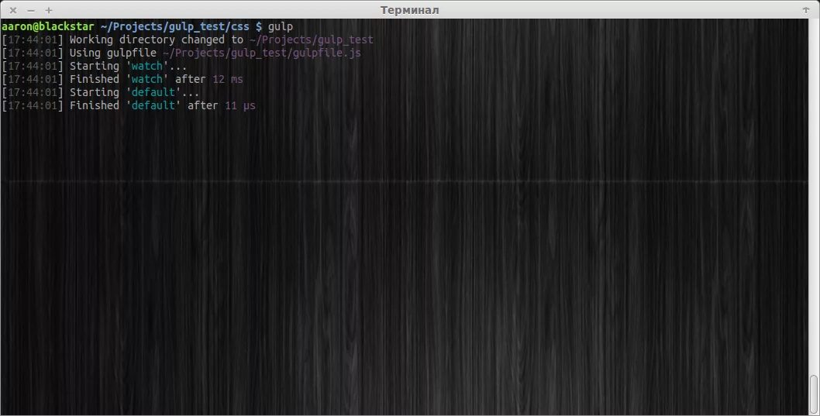The height and width of the screenshot is (416, 820).
Task: Click timestamp on 'Using gulpfile' line
Action: (33, 53)
